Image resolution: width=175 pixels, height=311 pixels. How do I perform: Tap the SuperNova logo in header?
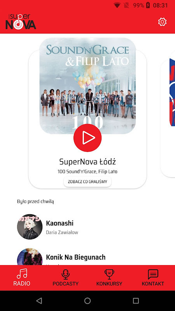(x=21, y=22)
